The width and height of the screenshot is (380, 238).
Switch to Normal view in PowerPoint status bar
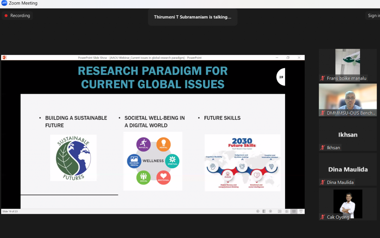(280, 211)
